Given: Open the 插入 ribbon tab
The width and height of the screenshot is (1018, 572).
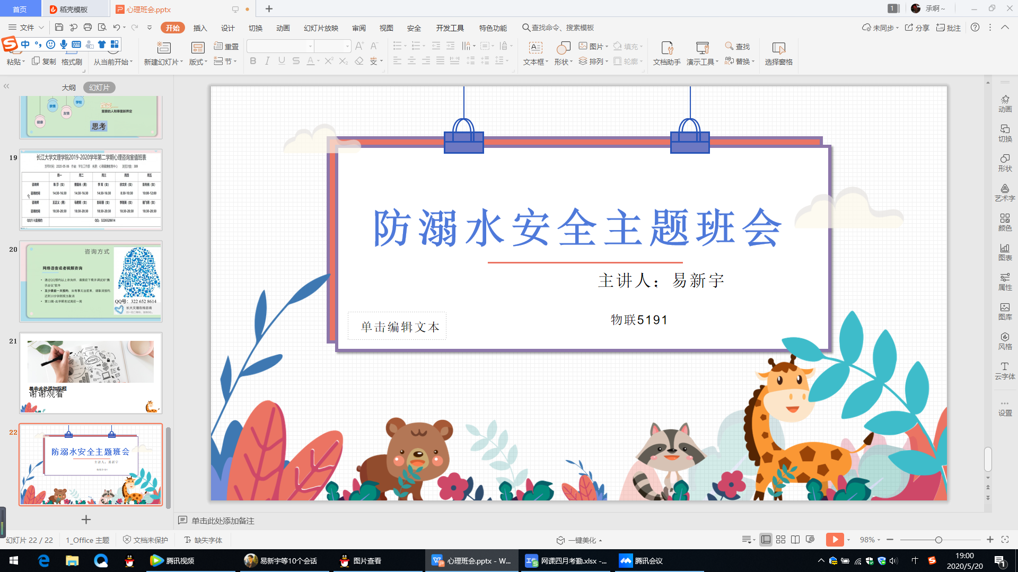Looking at the screenshot, I should pos(200,28).
